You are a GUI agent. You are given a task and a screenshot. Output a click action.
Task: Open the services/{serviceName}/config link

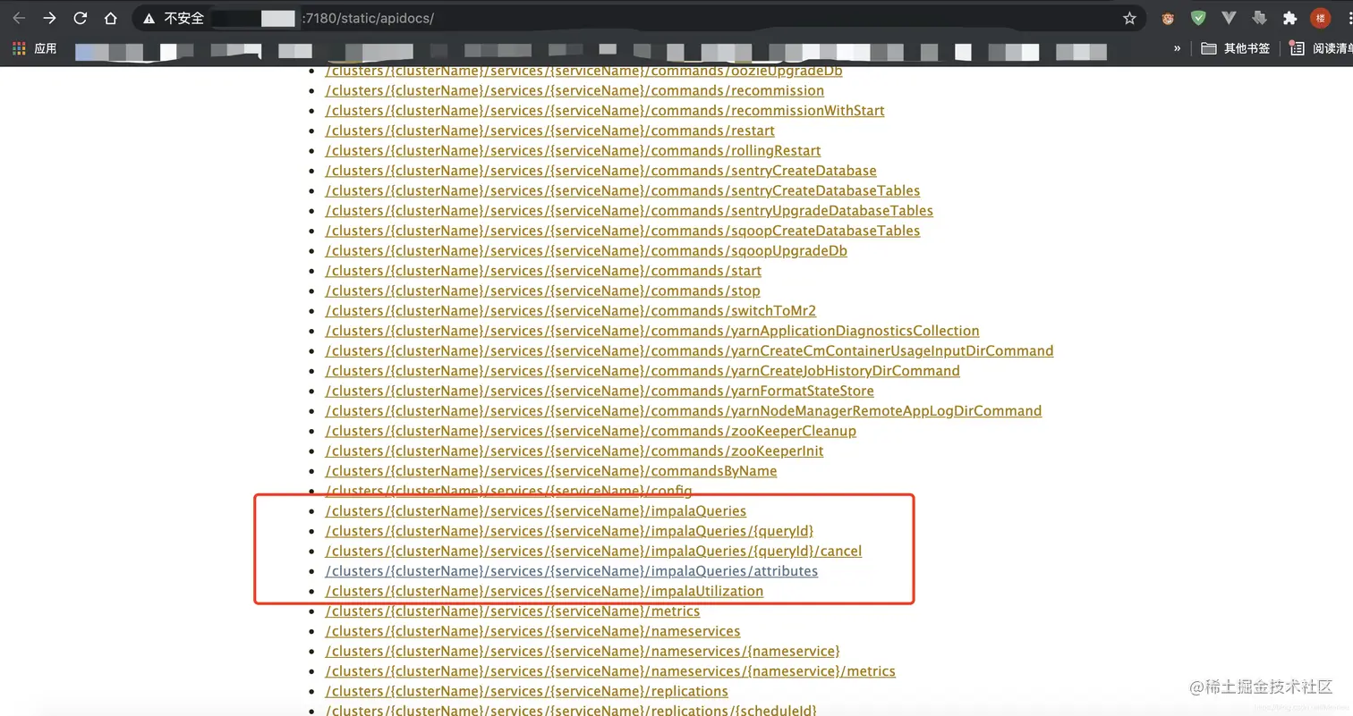508,491
